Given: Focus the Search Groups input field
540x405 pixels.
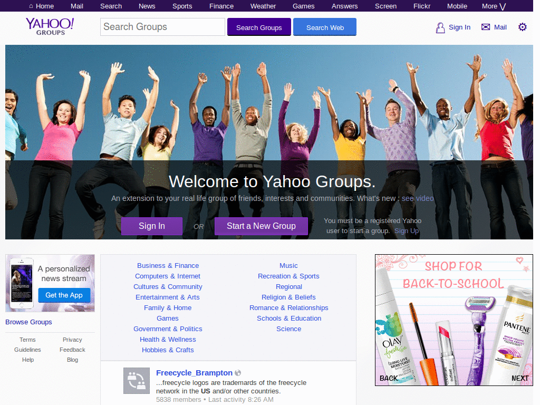Looking at the screenshot, I should [x=162, y=27].
